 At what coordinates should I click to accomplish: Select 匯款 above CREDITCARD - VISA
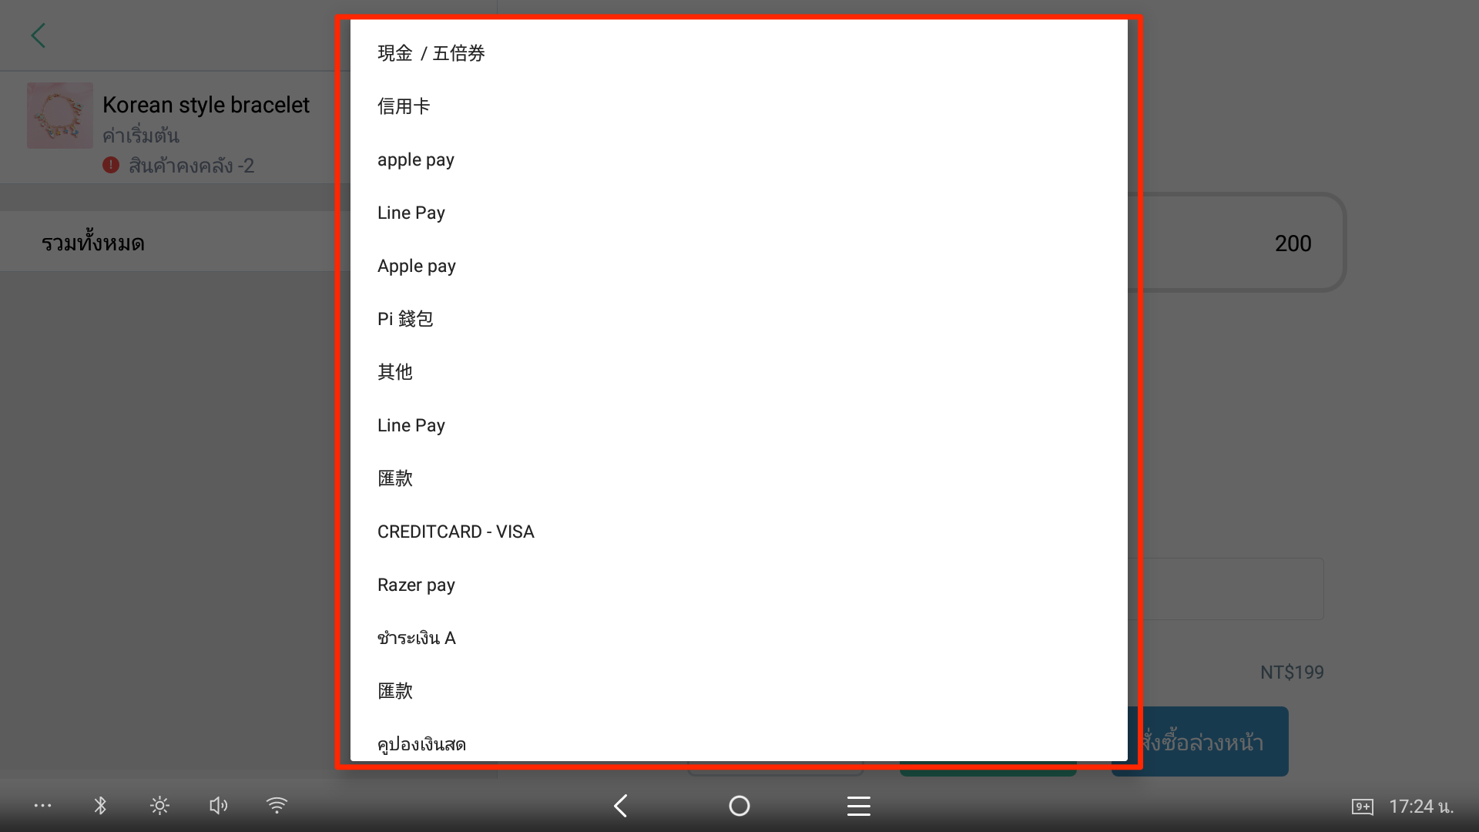click(739, 478)
